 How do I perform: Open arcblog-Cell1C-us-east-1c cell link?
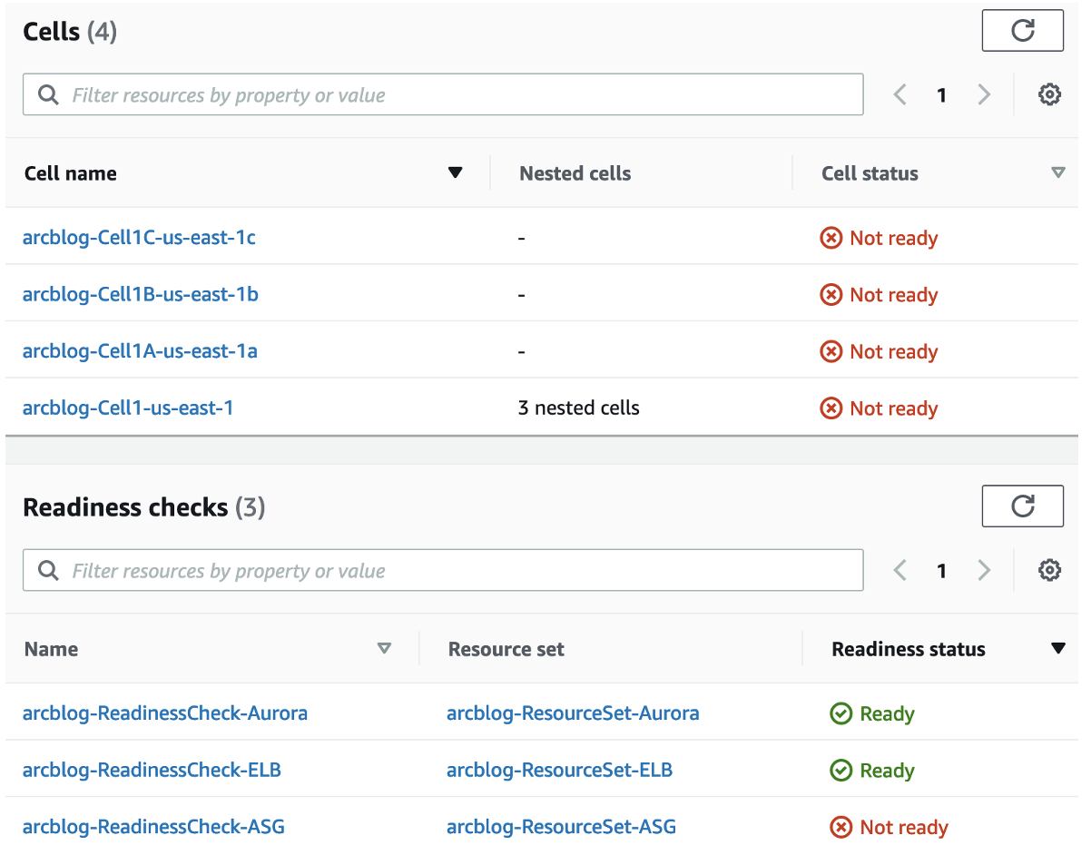tap(139, 238)
